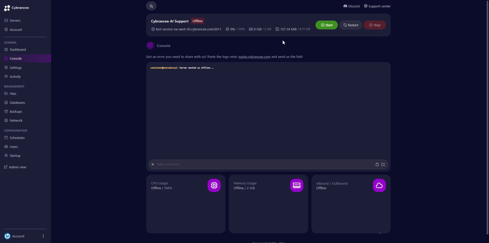This screenshot has width=489, height=243.
Task: Click the Stop button icon
Action: pyautogui.click(x=371, y=25)
